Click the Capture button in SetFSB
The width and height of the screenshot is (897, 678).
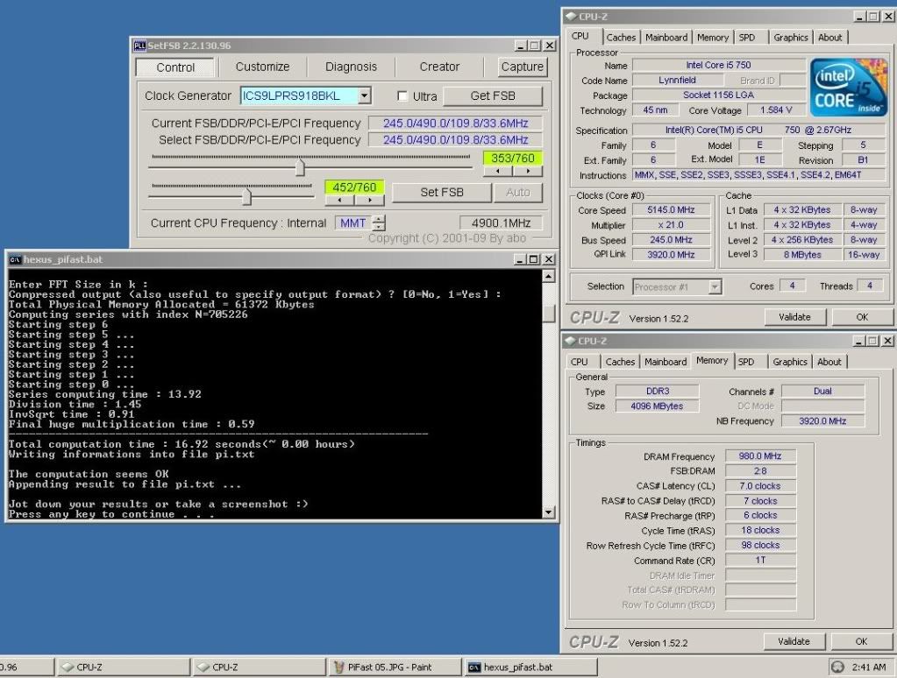click(x=522, y=67)
